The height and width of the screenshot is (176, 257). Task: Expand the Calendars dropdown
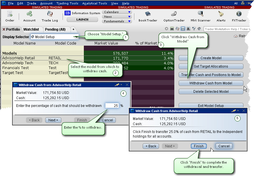pos(129,12)
